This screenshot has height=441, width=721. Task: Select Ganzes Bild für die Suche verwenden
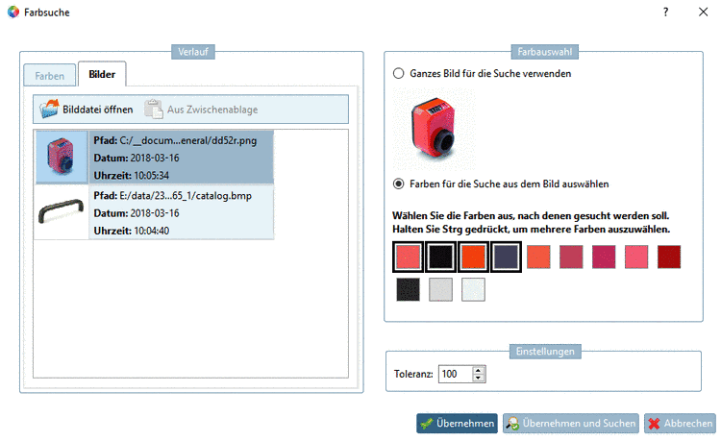point(398,73)
